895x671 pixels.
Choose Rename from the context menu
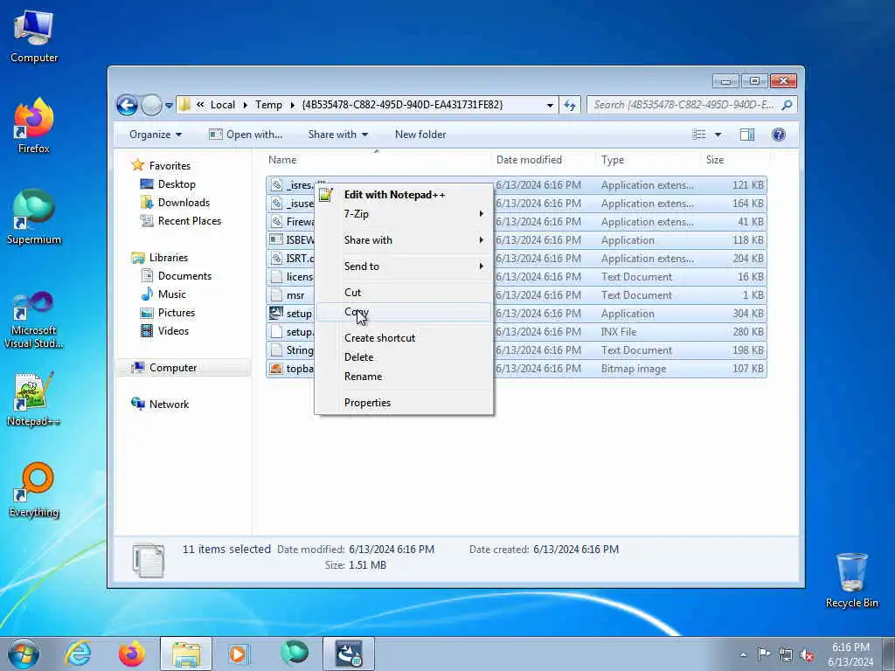[x=404, y=377]
